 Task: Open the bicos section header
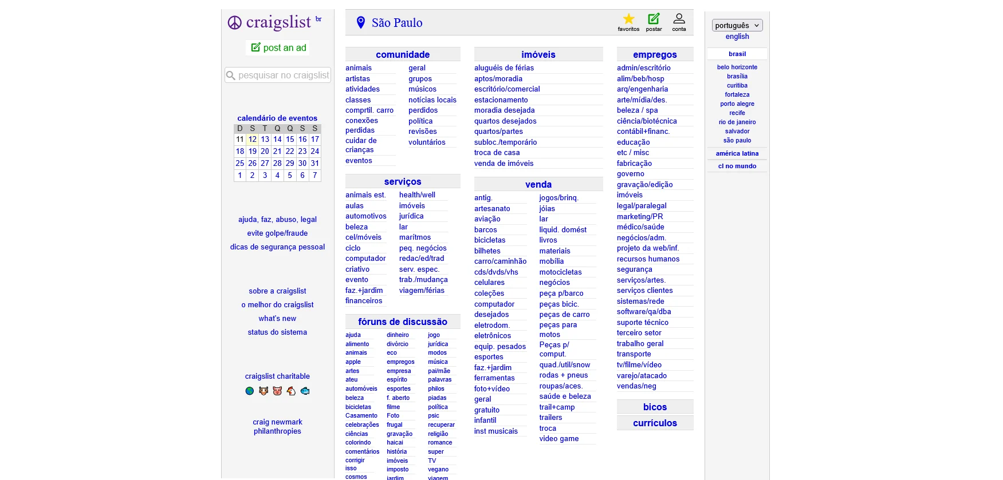click(x=655, y=407)
